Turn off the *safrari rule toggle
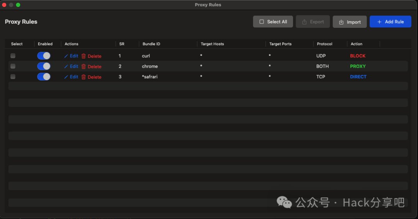Image resolution: width=418 pixels, height=219 pixels. [x=44, y=77]
